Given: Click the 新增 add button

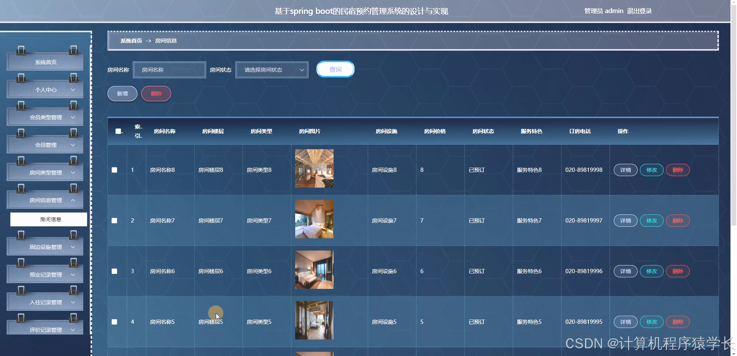Looking at the screenshot, I should tap(122, 94).
